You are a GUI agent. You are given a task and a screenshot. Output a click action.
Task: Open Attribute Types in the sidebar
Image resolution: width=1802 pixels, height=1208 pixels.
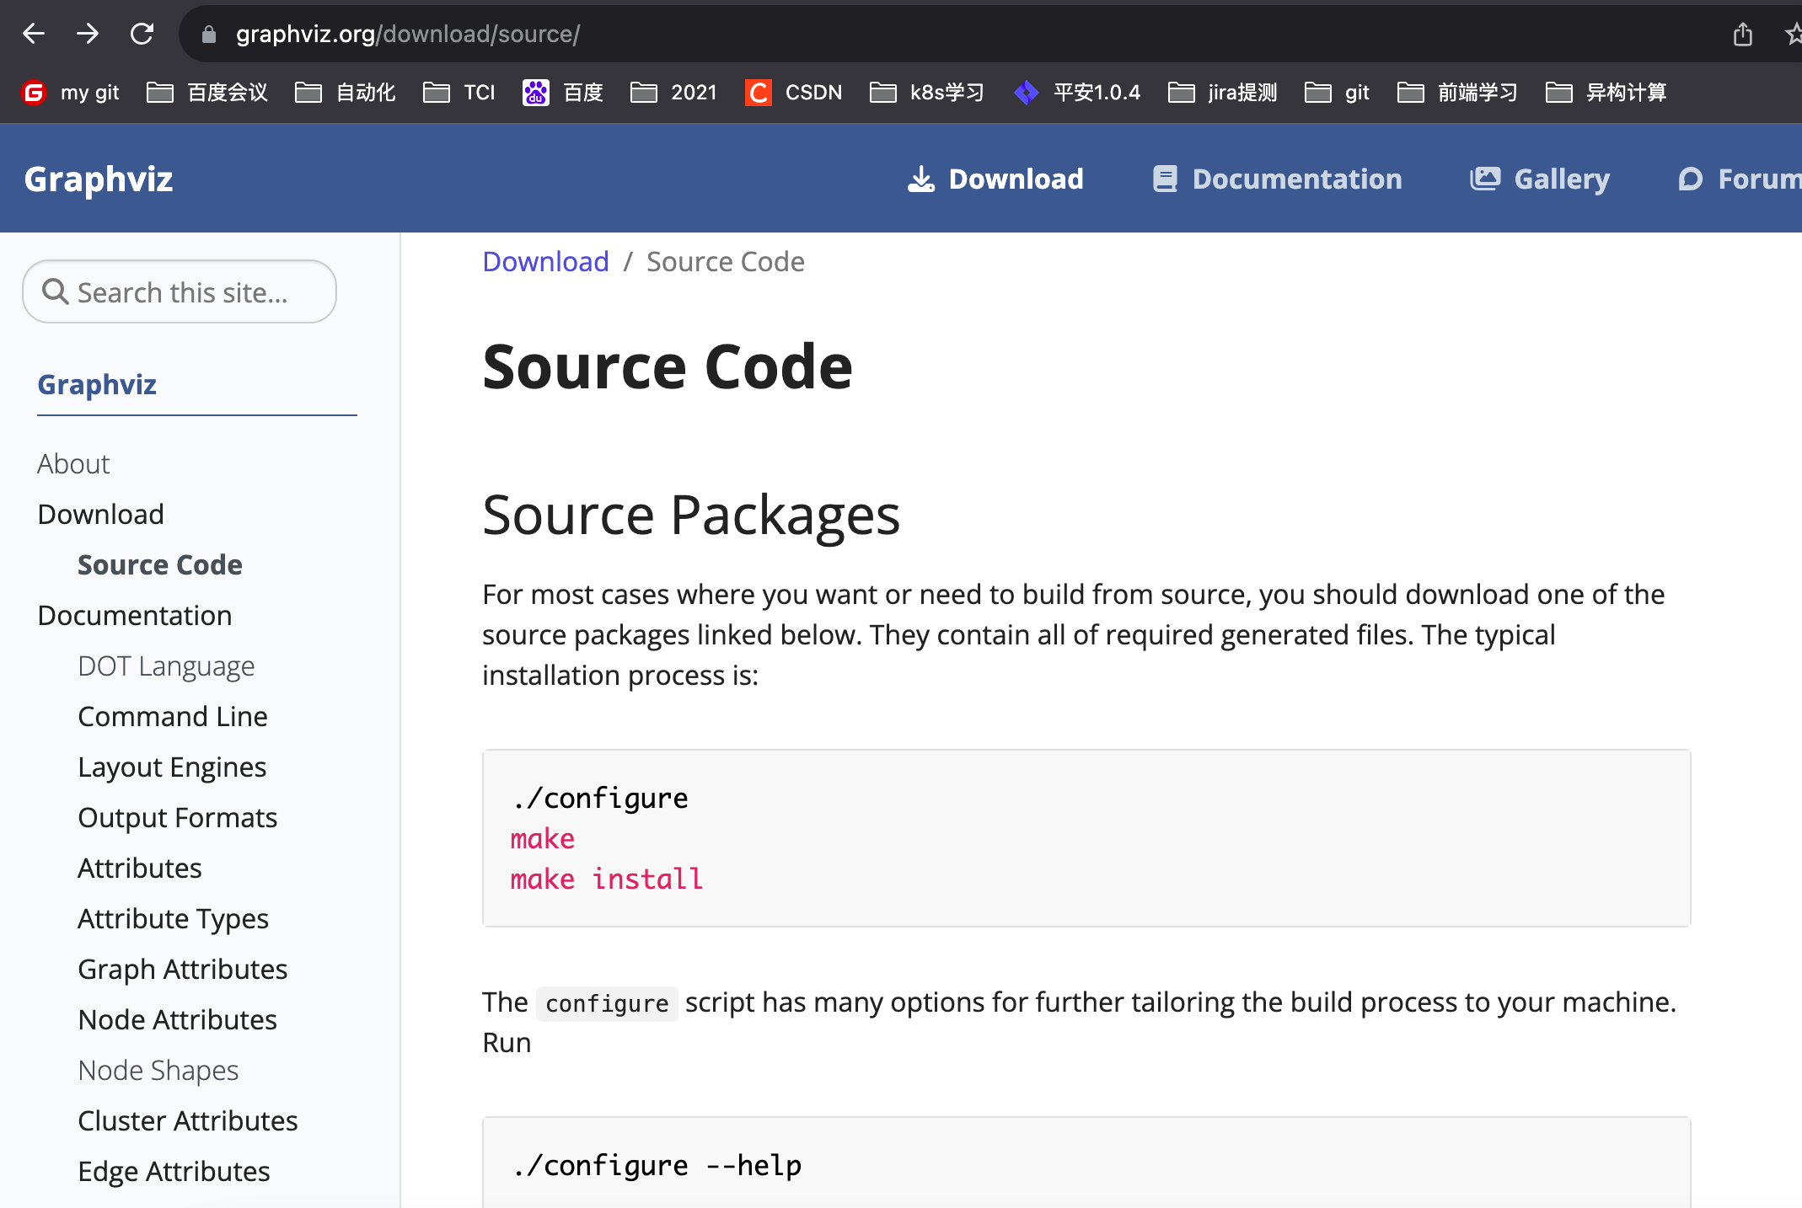pos(173,918)
